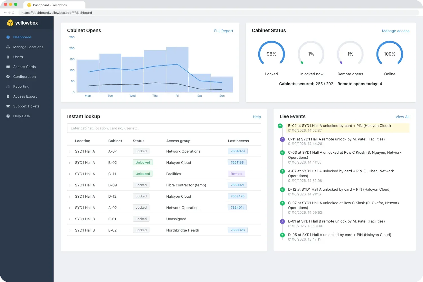Click the E-01 remote unlock purple icon

click(282, 221)
